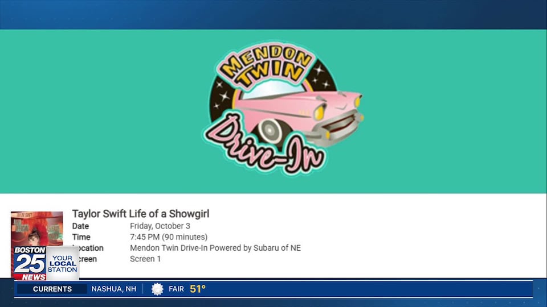Click the sun weather icon in the ticker
The image size is (547, 307).
click(x=157, y=289)
